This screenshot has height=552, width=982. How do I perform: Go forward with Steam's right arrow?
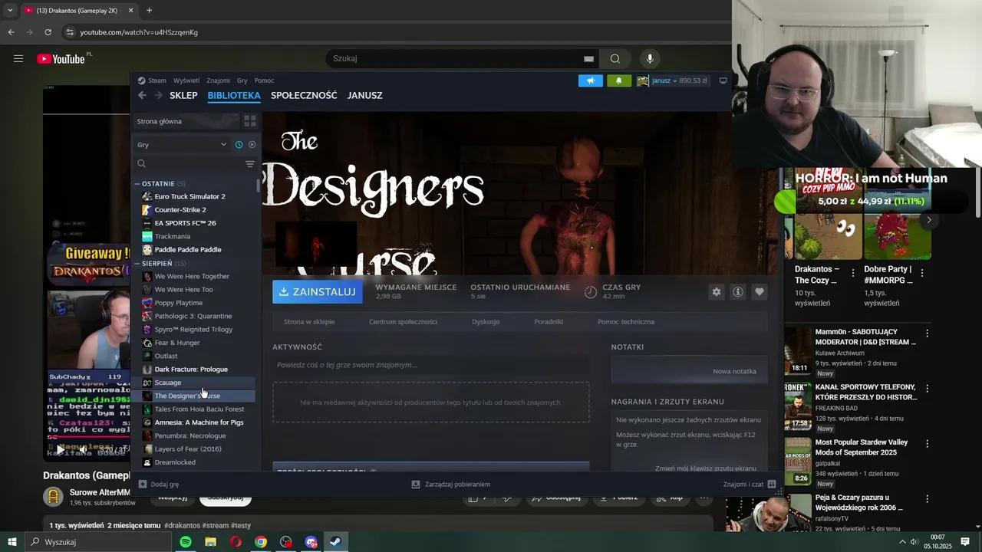[x=158, y=95]
